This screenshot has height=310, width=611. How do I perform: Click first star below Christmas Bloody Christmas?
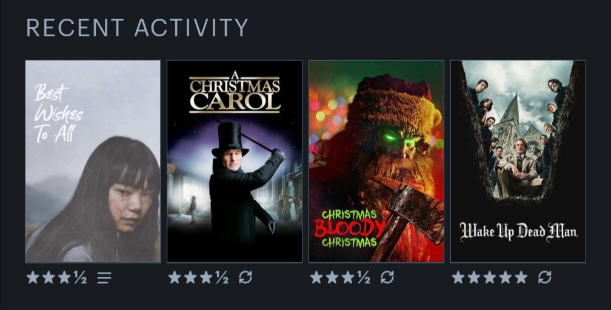click(316, 278)
